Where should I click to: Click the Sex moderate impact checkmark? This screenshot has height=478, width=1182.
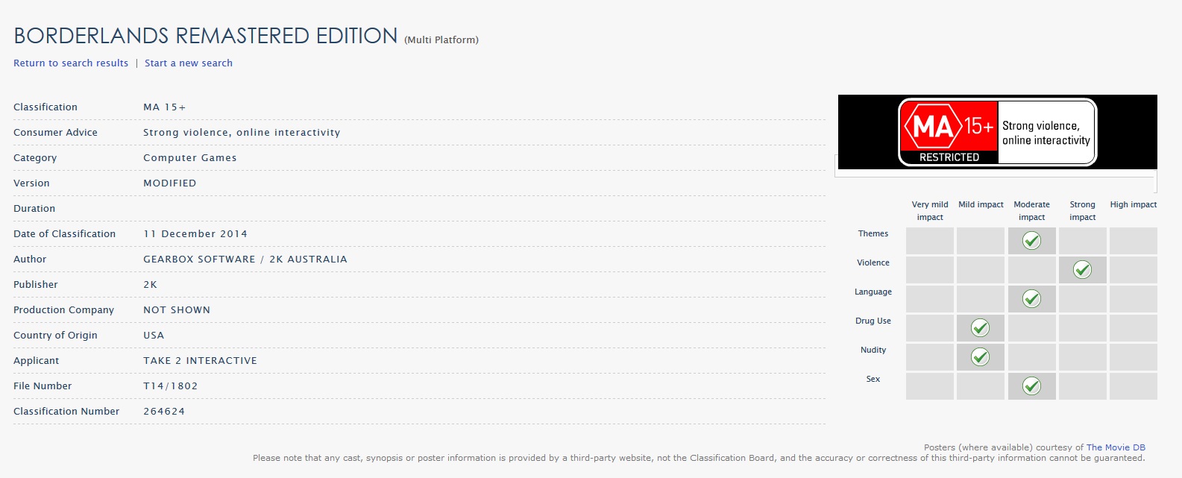click(x=1031, y=386)
